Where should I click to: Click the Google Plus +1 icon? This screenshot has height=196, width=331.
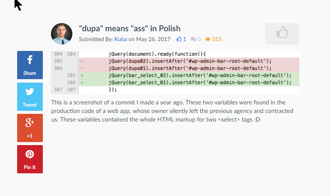(30, 124)
